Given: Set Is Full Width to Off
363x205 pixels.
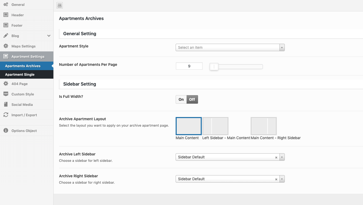Looking at the screenshot, I should 192,99.
